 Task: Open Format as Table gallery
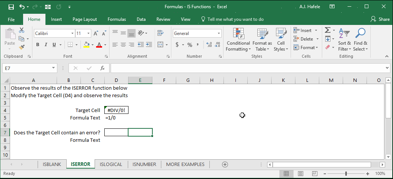point(262,39)
